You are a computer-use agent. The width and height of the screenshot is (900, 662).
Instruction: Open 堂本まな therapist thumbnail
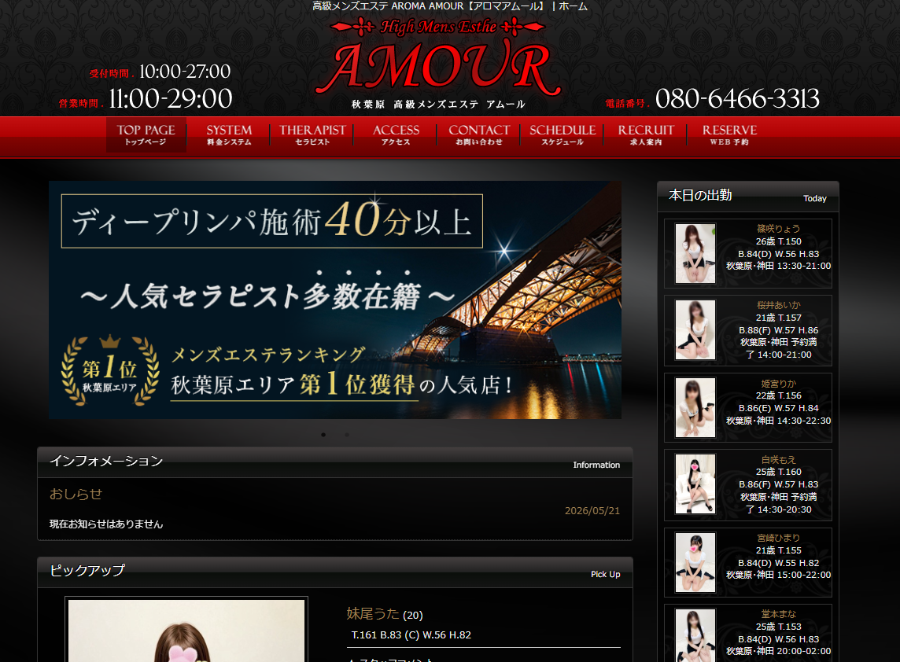coord(695,635)
